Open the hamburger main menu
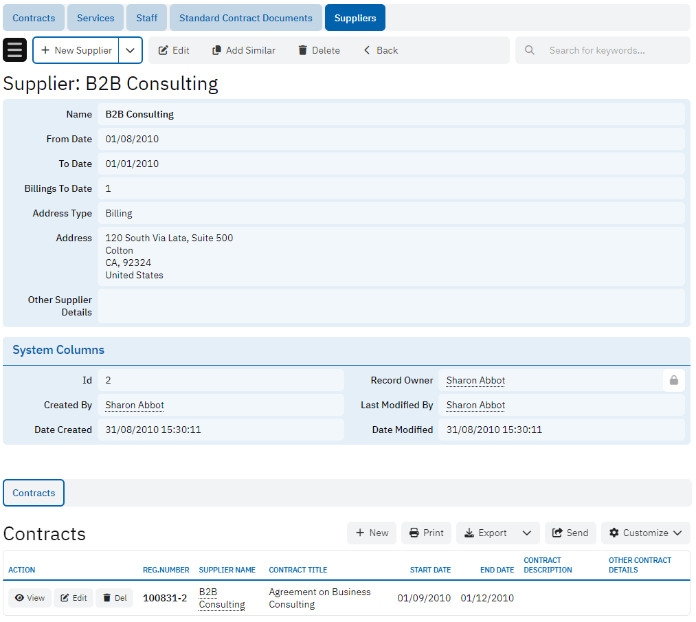This screenshot has width=696, height=622. click(15, 50)
